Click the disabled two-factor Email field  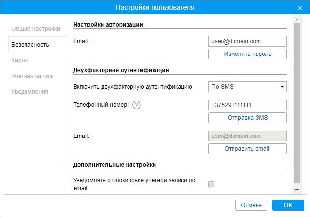[248, 136]
